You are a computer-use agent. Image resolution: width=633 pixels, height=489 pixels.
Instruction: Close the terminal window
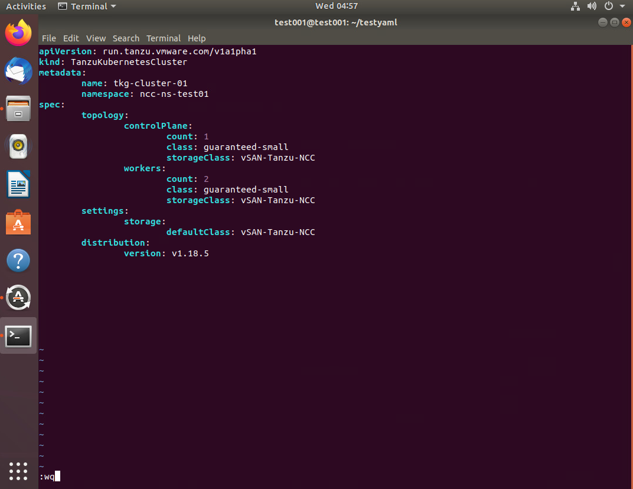pos(627,22)
